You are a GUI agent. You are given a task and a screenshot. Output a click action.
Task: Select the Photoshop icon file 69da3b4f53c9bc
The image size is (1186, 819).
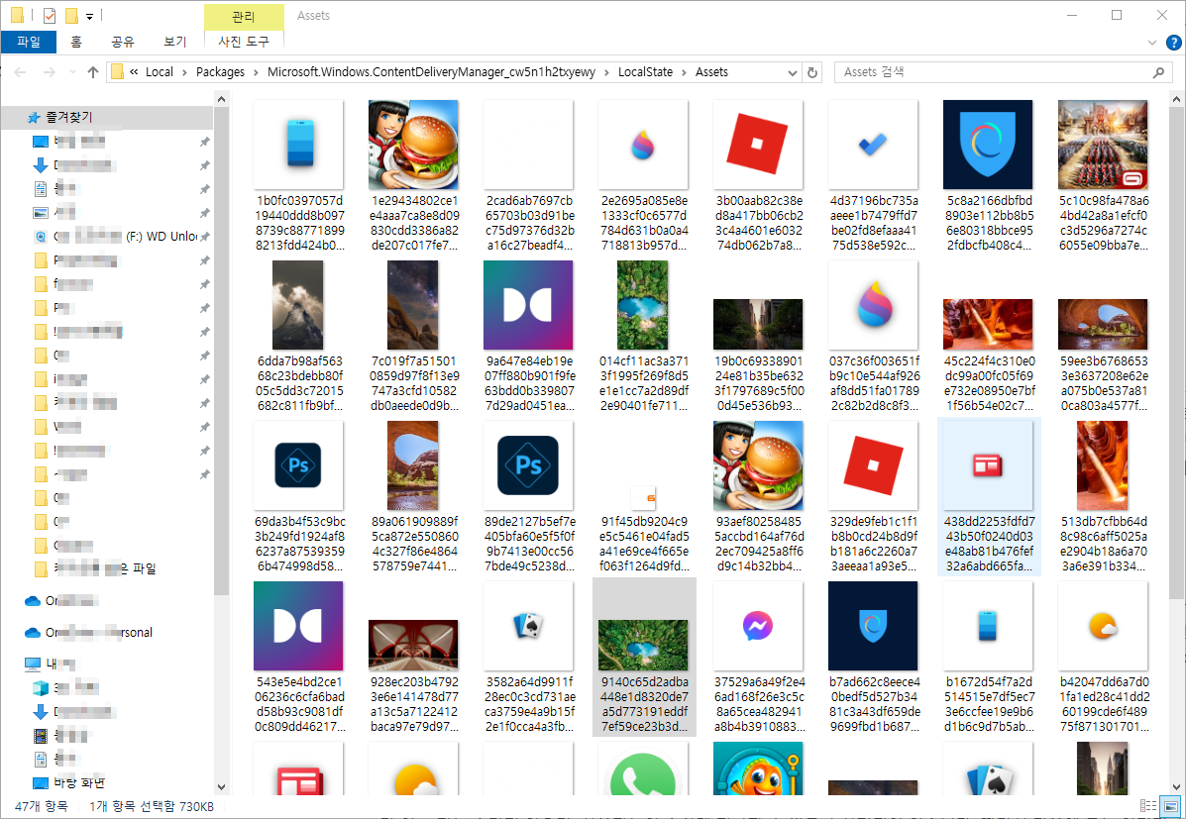pyautogui.click(x=299, y=497)
